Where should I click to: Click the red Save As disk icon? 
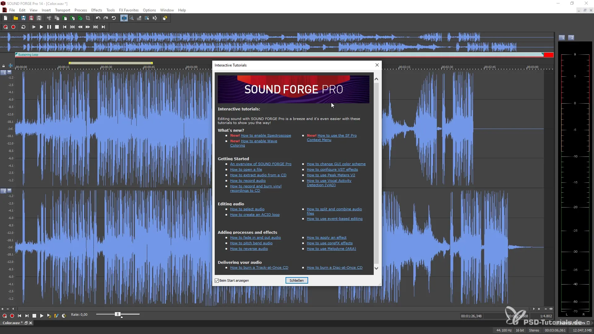pyautogui.click(x=31, y=18)
